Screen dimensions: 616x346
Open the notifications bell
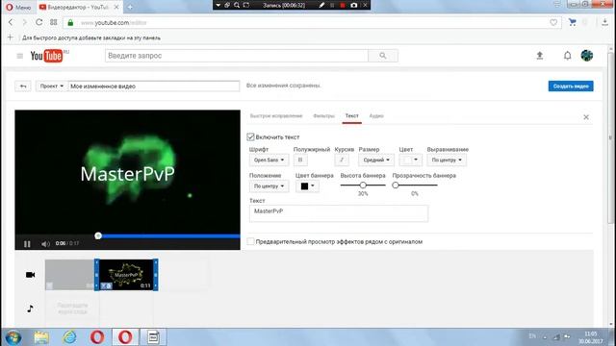coord(567,56)
